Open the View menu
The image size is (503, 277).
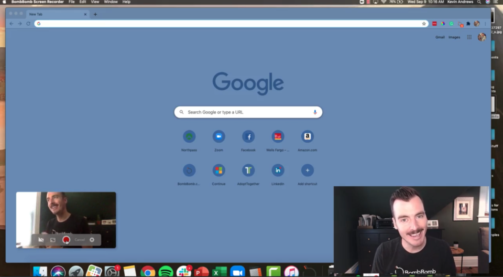[x=95, y=2]
